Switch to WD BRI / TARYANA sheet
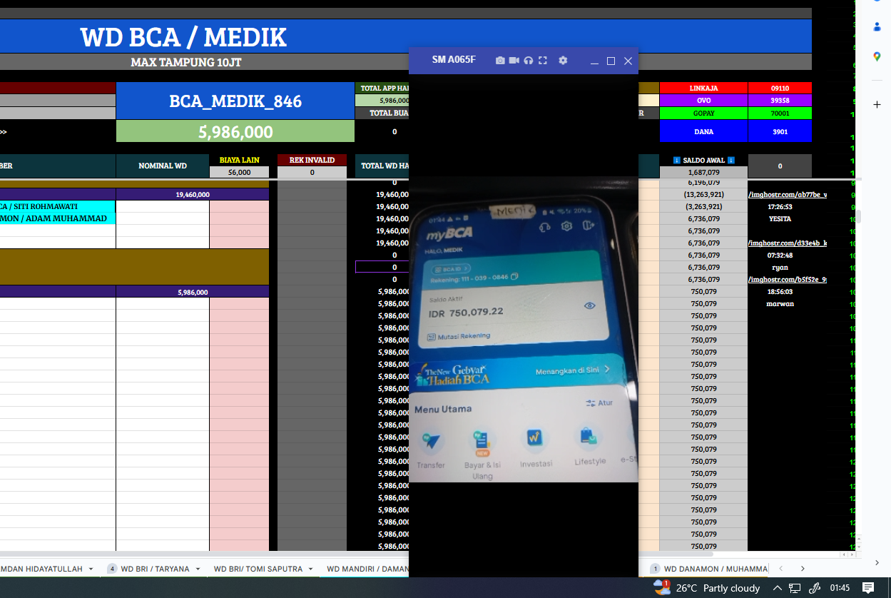The width and height of the screenshot is (891, 598). (x=155, y=569)
